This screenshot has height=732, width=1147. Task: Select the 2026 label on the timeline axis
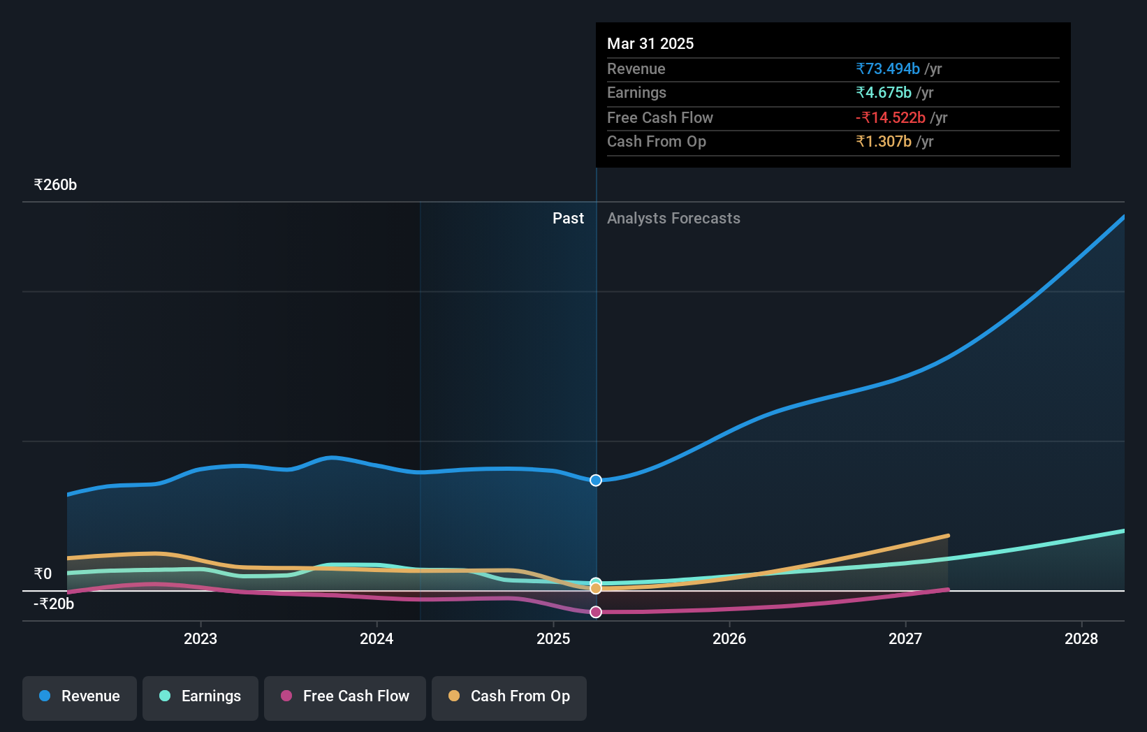(x=729, y=638)
